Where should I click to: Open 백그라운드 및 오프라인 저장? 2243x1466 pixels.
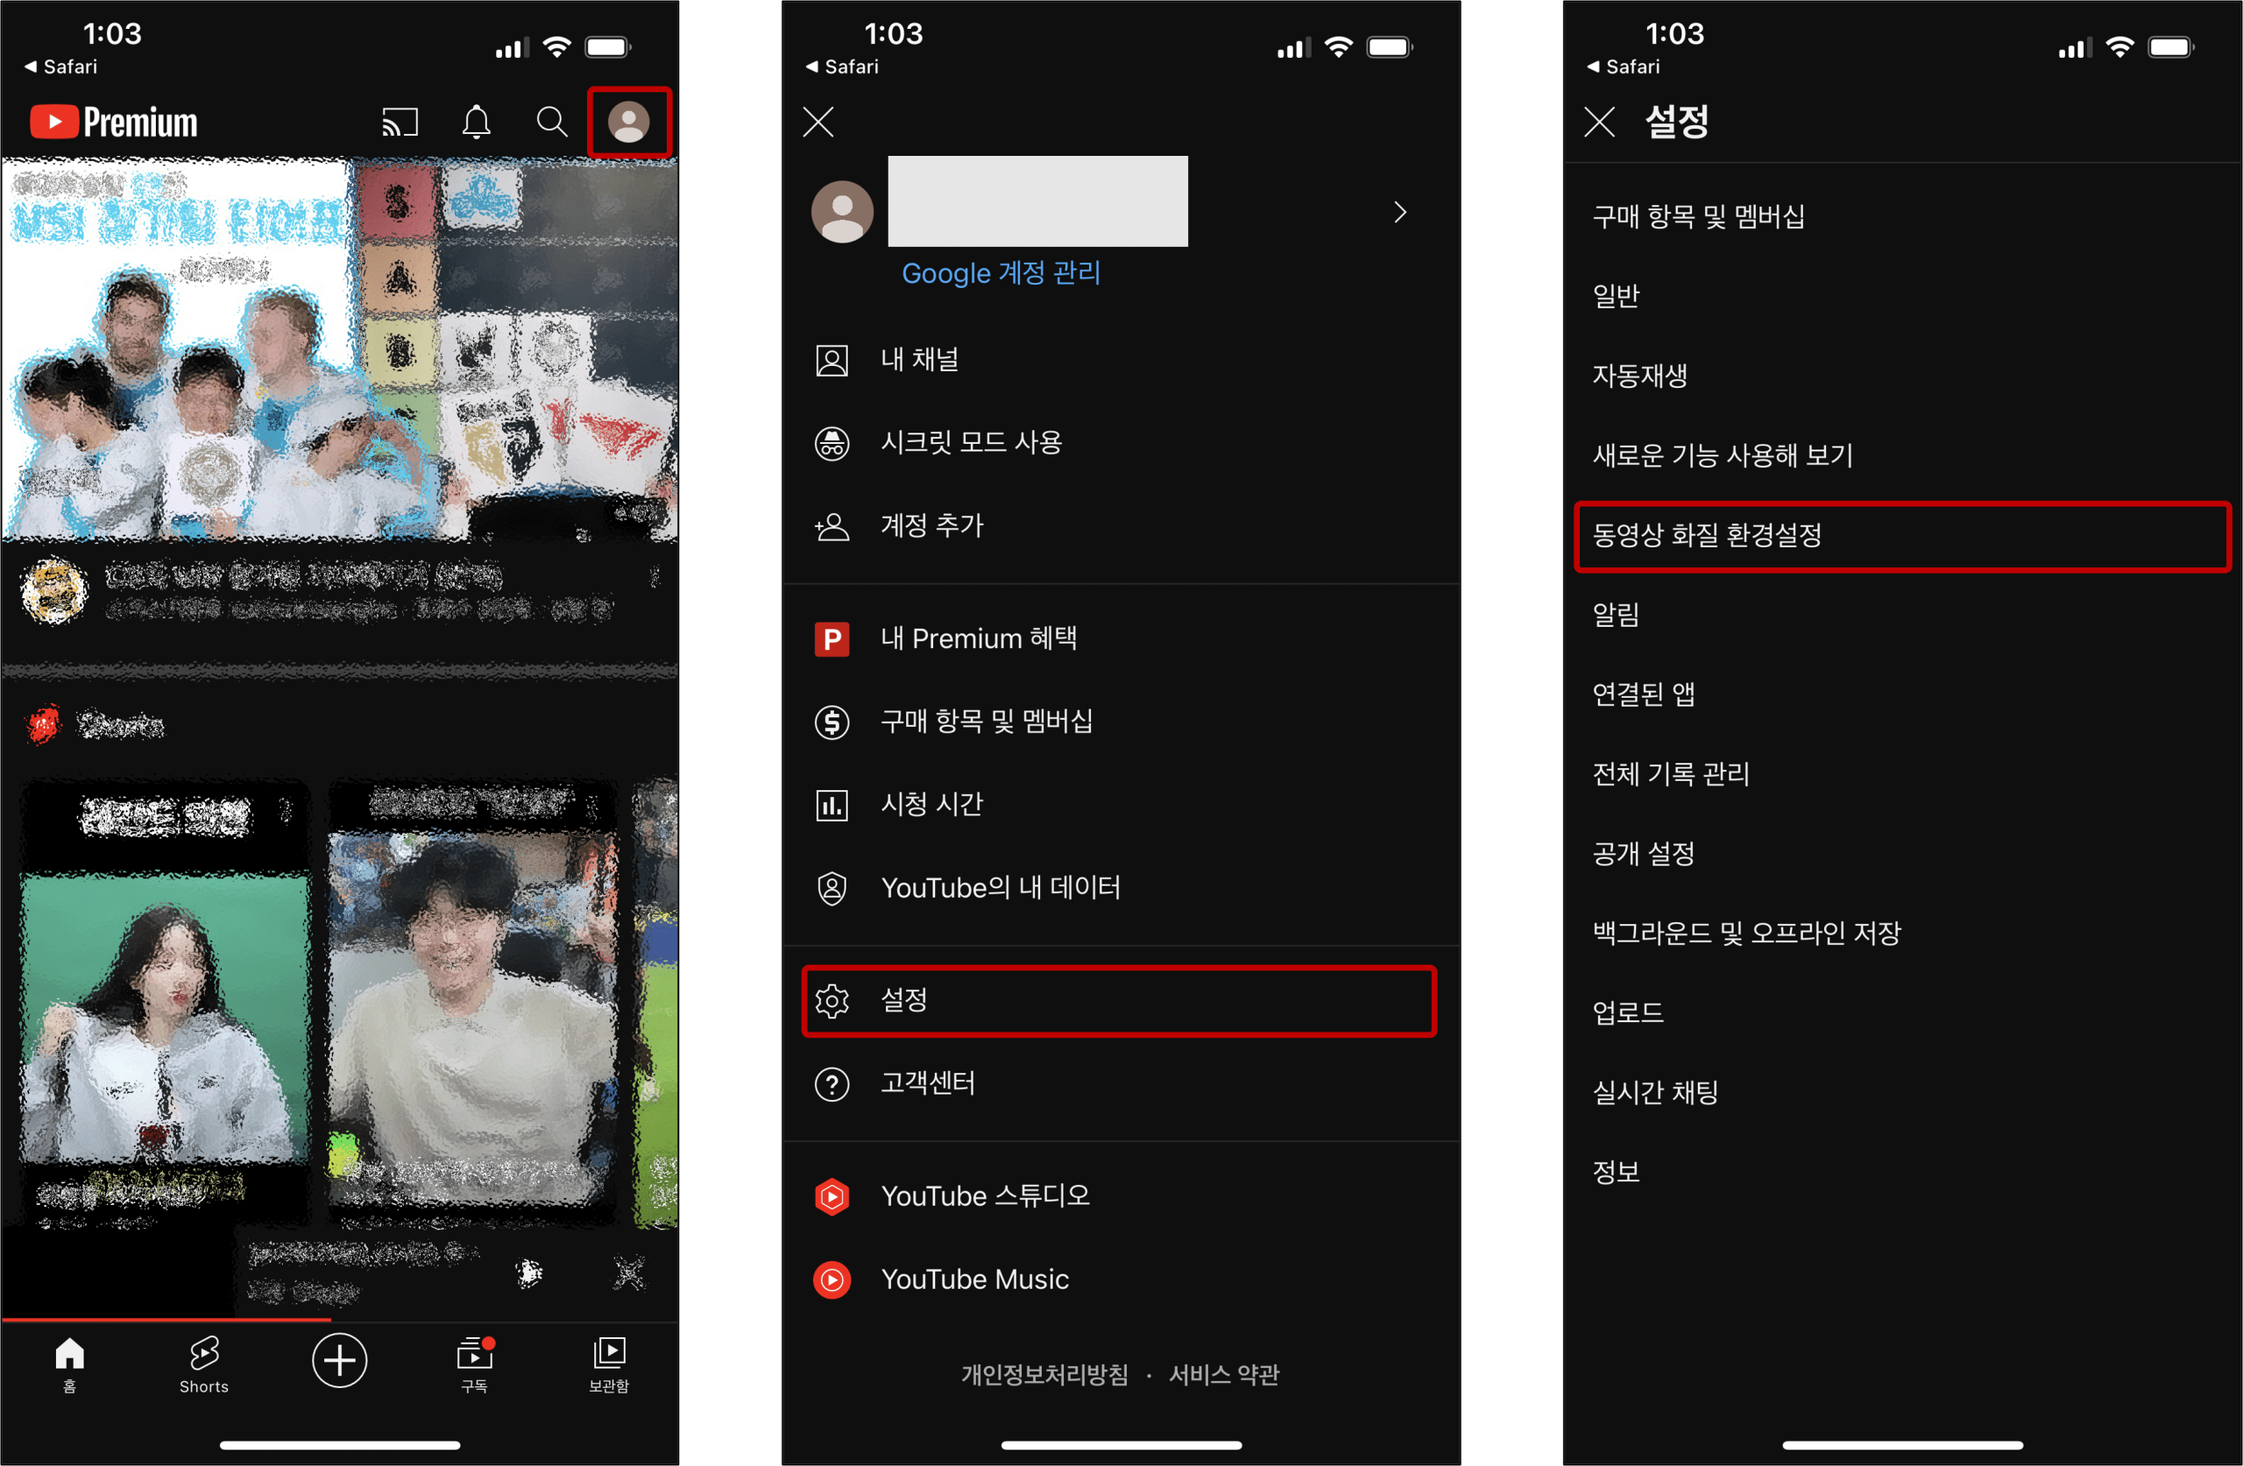(1902, 933)
